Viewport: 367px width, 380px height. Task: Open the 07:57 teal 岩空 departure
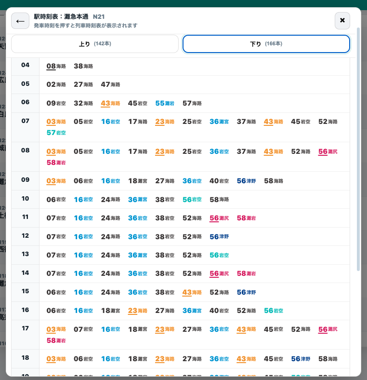coord(56,133)
